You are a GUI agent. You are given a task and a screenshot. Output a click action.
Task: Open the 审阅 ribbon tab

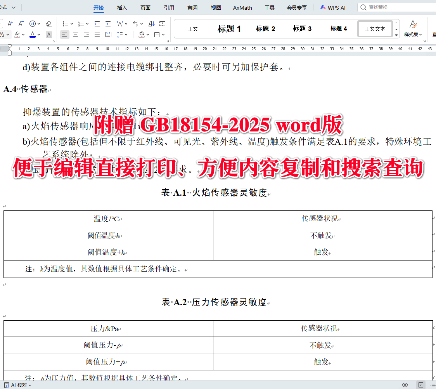[192, 7]
